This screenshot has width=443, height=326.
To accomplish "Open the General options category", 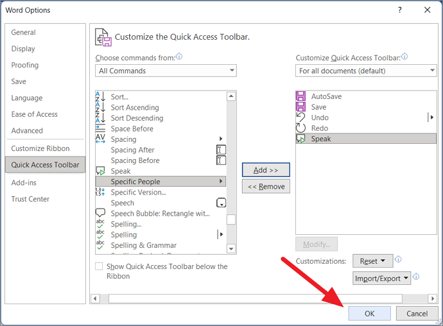I will tap(24, 32).
